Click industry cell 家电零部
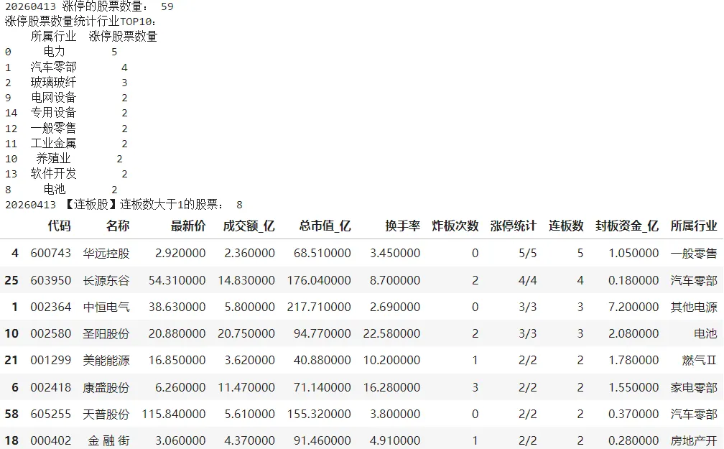724x449 pixels. coord(694,387)
